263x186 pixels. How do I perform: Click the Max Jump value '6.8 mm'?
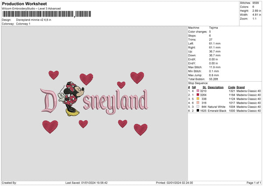tap(214, 75)
